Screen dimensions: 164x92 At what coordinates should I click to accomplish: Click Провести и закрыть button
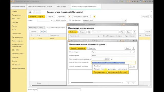coord(37,17)
